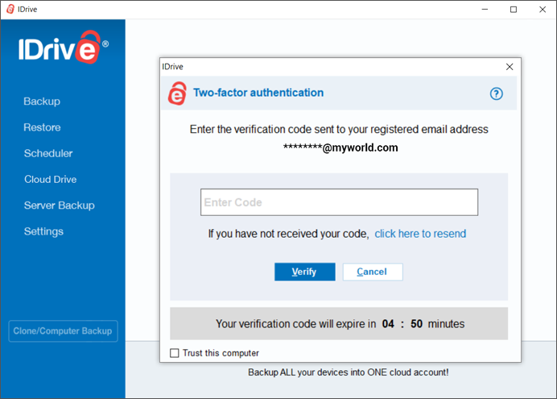This screenshot has height=399, width=557.
Task: Click the Verify button
Action: 305,272
